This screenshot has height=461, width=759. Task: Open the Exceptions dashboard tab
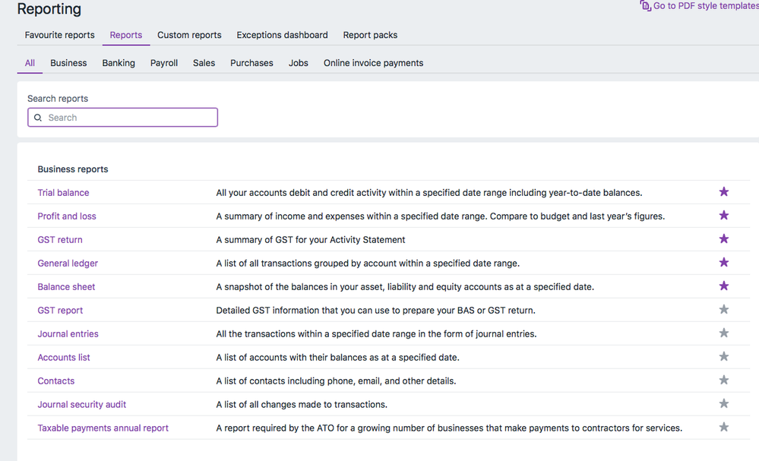pos(282,35)
